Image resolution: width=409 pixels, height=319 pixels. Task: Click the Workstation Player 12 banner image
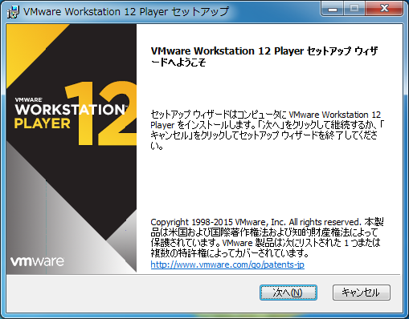72,148
